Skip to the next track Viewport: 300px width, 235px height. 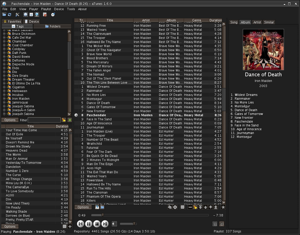(105, 224)
